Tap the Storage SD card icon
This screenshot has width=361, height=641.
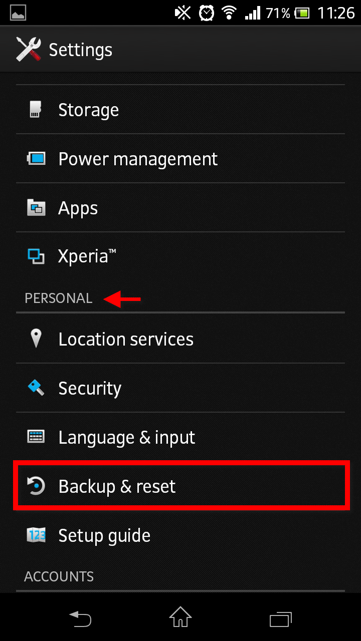[35, 110]
